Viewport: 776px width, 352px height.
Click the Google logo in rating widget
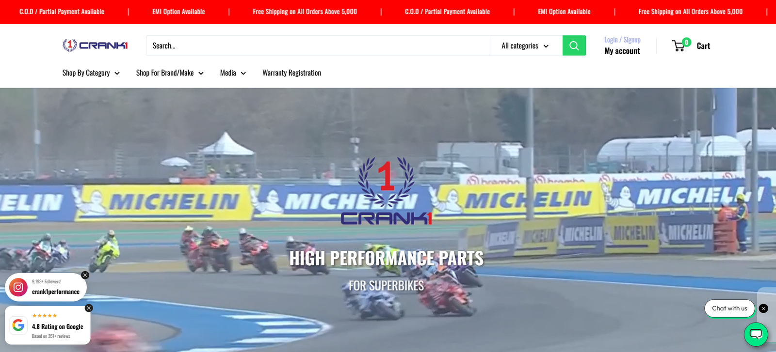18,325
